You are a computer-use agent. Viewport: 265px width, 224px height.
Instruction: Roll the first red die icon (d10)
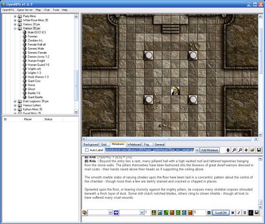[172, 212]
